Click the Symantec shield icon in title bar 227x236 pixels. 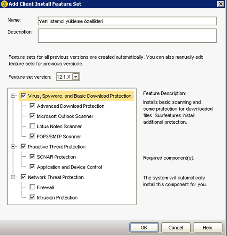coord(4,4)
